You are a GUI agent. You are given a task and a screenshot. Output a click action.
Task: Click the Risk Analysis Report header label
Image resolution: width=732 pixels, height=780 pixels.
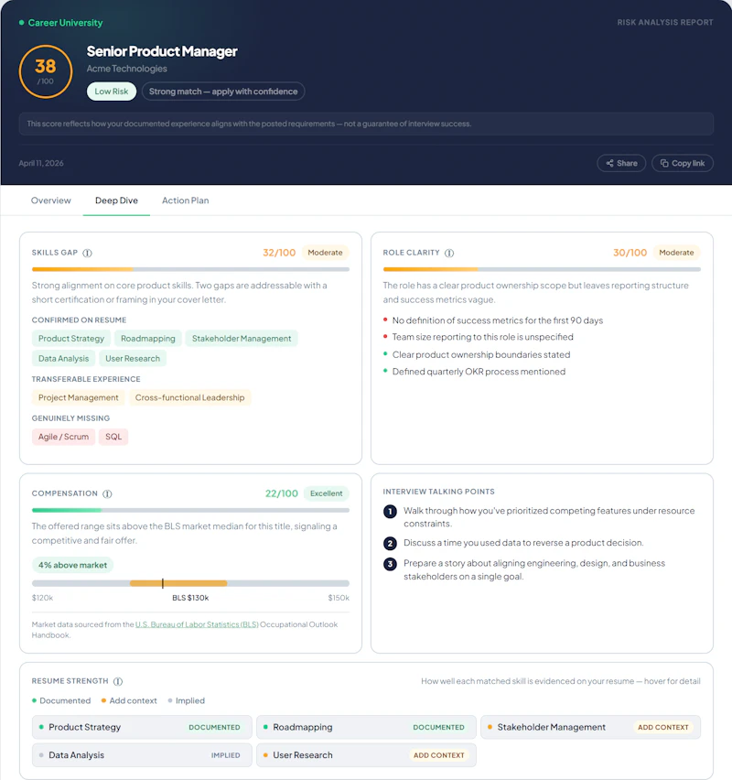(665, 22)
